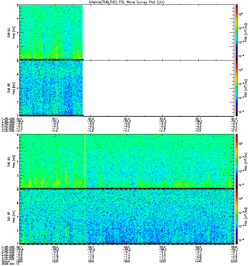Image resolution: width=250 pixels, height=266 pixels.
Task: Click the THC X_RE_GSE value 29.6
Action: coord(198,247)
